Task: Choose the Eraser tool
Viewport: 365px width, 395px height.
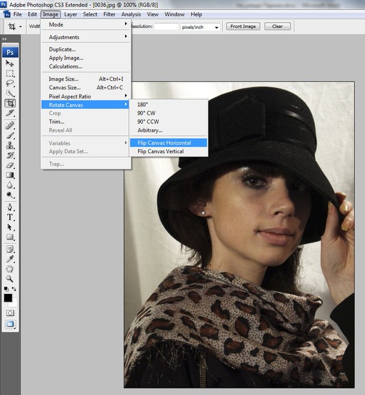Action: point(10,166)
